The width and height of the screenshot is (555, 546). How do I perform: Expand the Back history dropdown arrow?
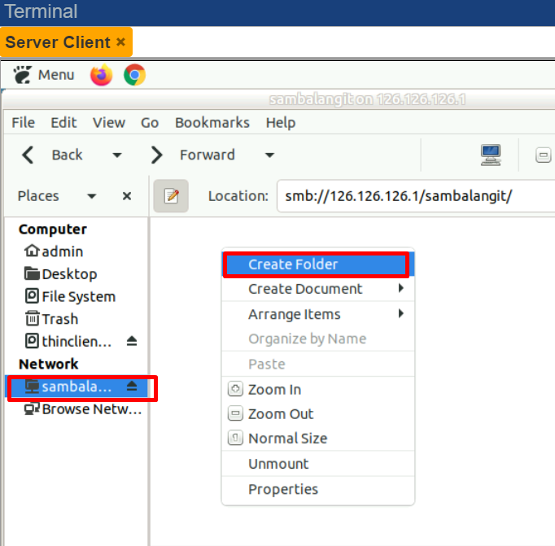point(117,155)
